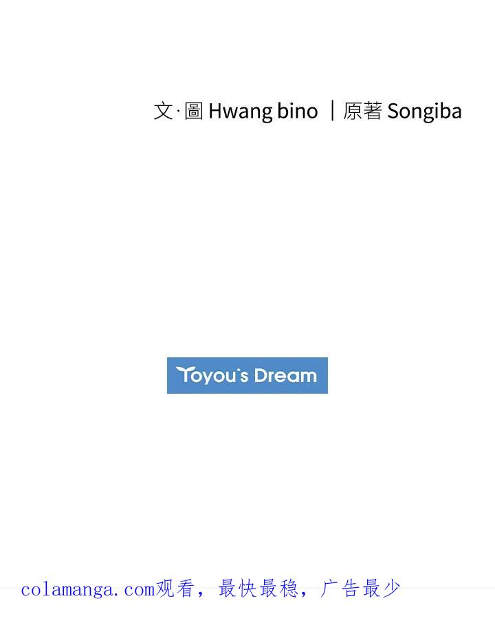The height and width of the screenshot is (634, 495).
Task: Click the word bino in the credits
Action: [297, 111]
